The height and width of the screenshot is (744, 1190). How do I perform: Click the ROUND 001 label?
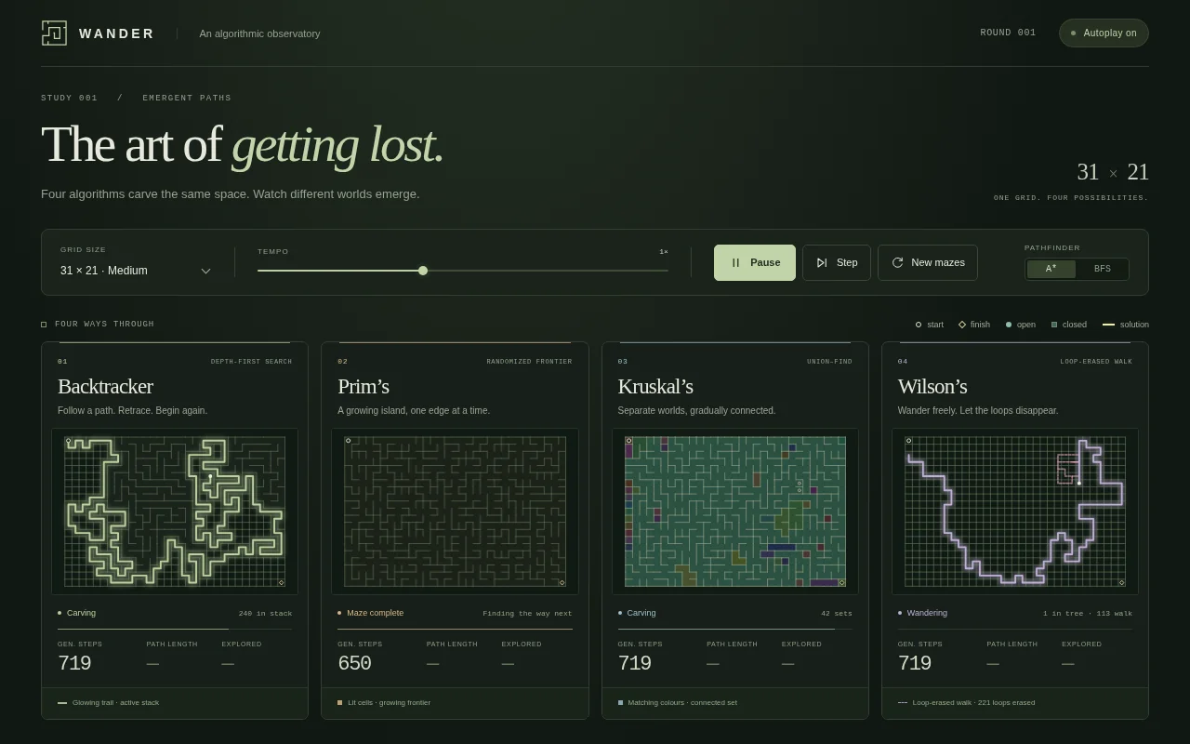click(1008, 33)
